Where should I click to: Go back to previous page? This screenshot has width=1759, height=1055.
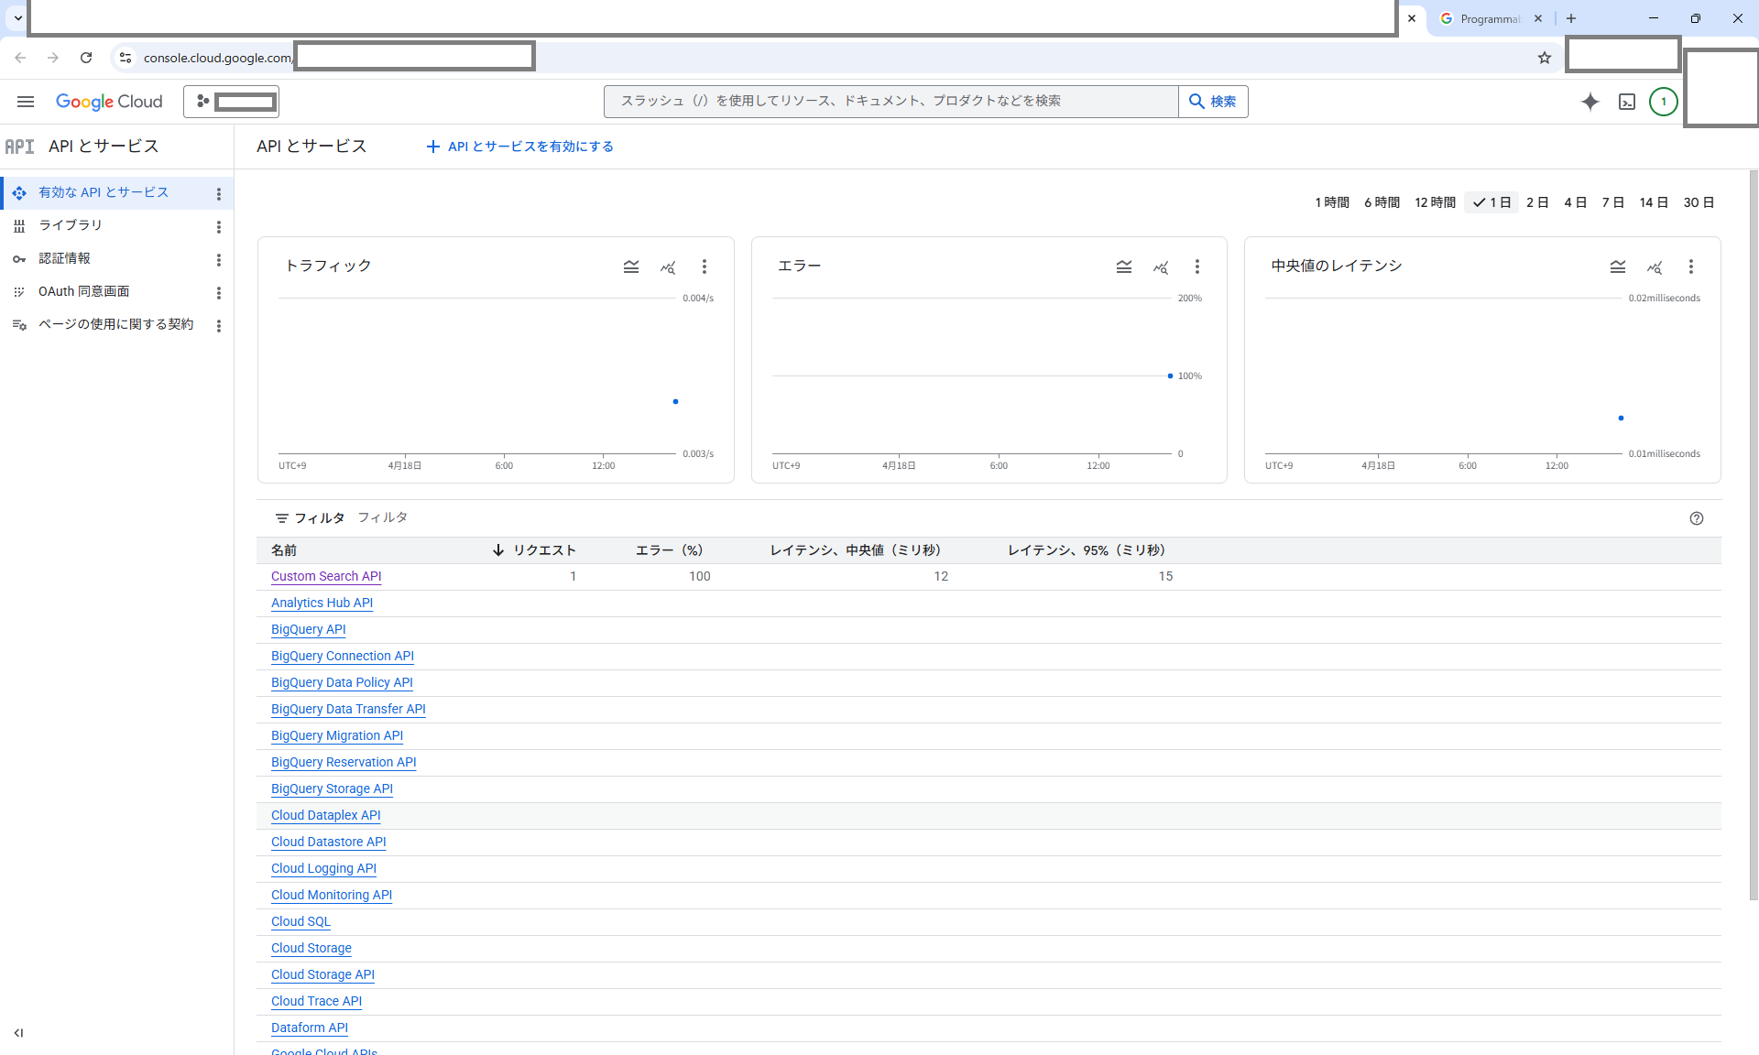point(20,58)
